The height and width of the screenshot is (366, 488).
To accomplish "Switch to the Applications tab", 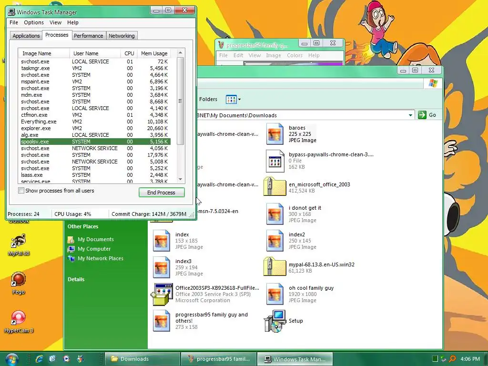I will pos(26,36).
